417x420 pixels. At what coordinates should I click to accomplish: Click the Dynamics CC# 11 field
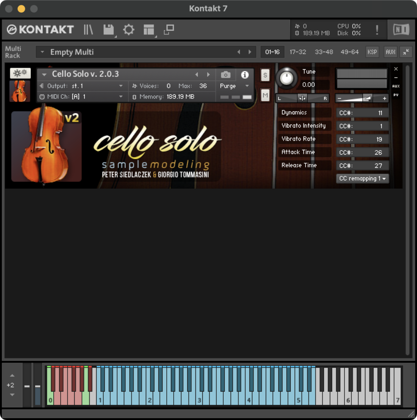click(x=362, y=113)
